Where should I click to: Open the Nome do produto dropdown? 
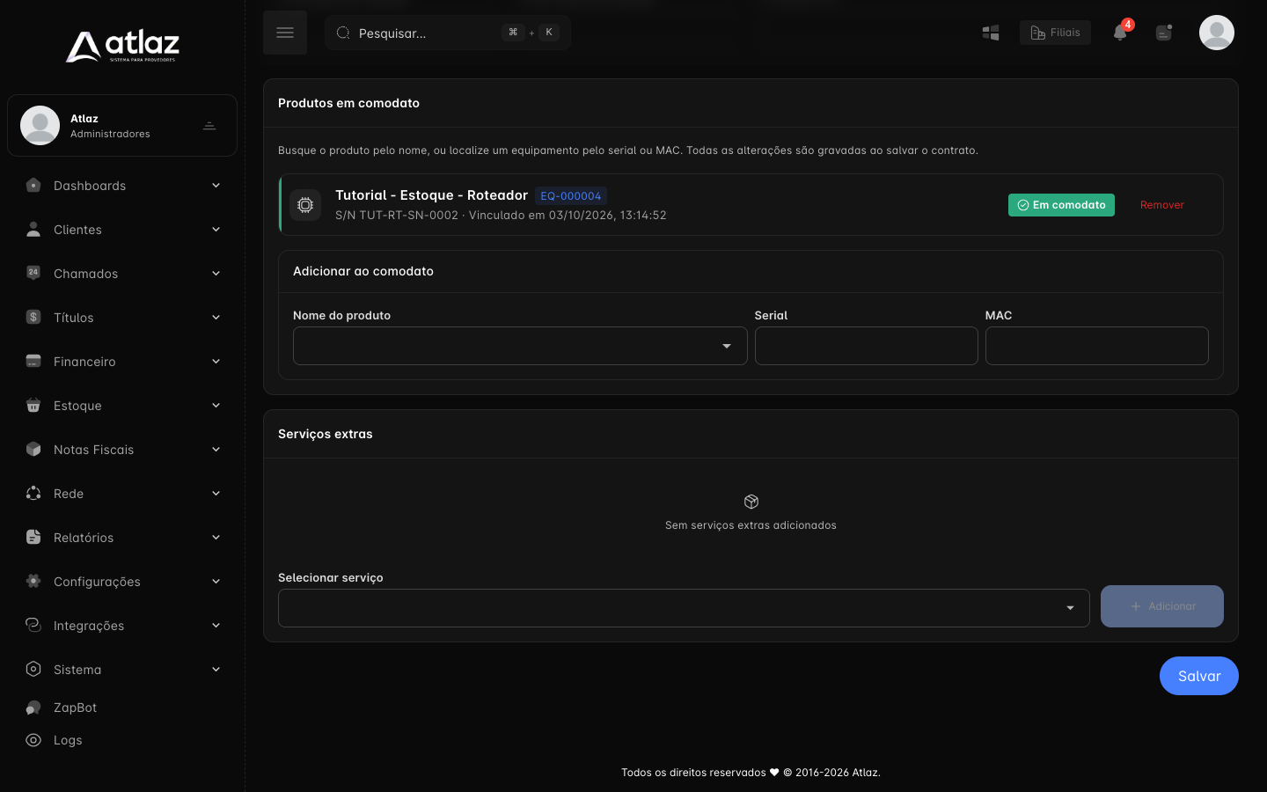(520, 346)
